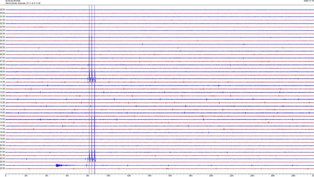The image size is (314, 177).
Task: Select the 06:30 row time label
Action: point(3,54)
